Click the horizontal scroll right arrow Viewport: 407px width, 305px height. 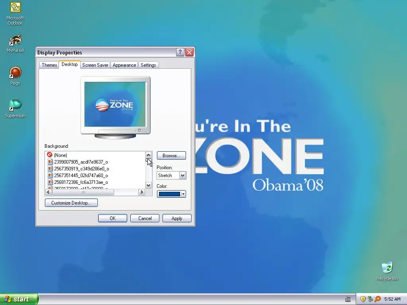click(x=141, y=192)
